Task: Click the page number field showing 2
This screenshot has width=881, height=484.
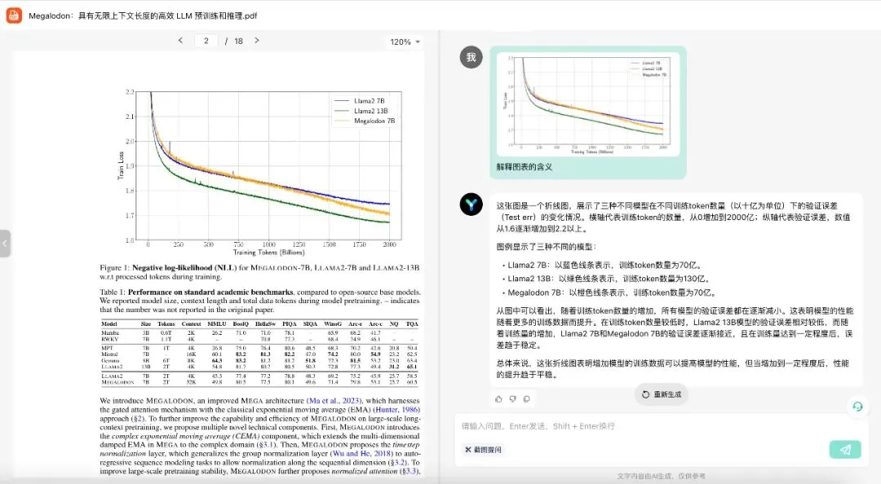Action: 206,41
